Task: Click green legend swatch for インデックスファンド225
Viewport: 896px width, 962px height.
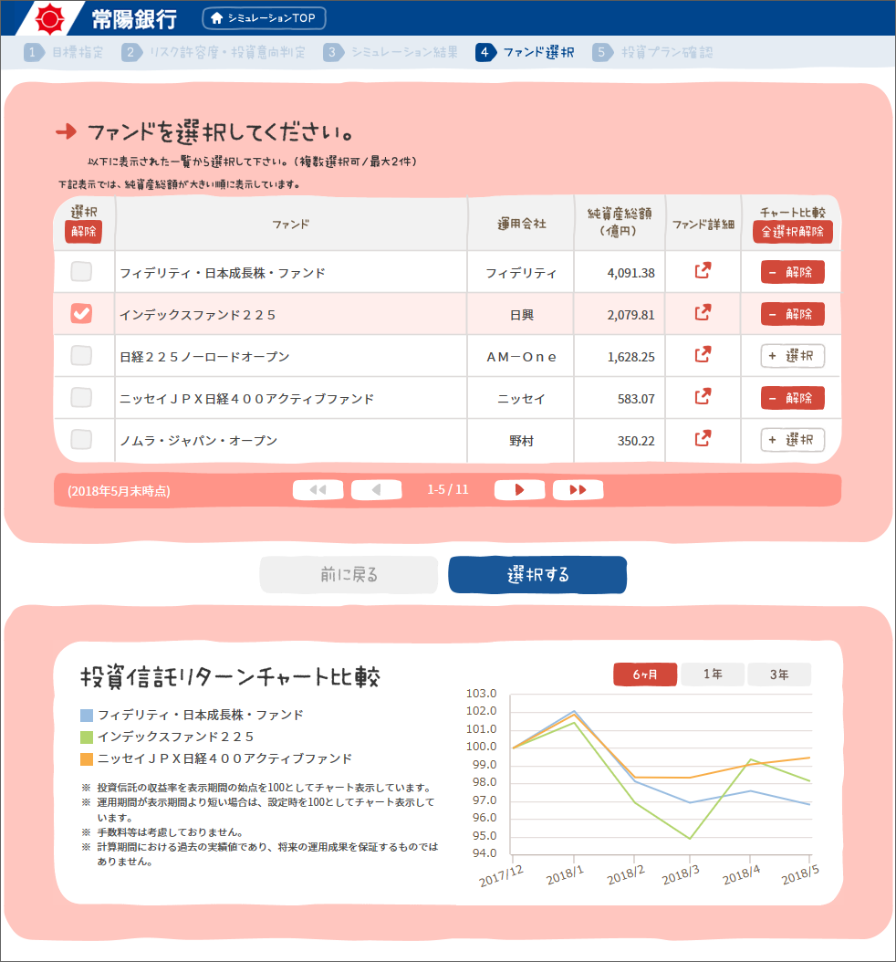Action: pyautogui.click(x=87, y=737)
